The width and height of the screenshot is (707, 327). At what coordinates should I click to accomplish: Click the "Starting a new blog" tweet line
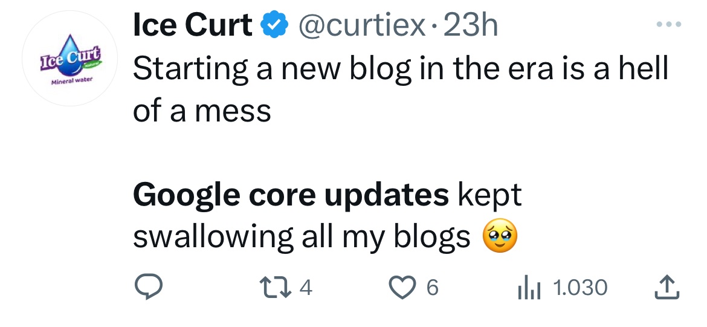coord(400,69)
